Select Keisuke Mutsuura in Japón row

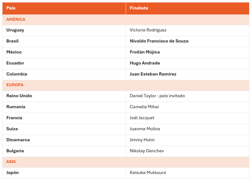(x=148, y=172)
